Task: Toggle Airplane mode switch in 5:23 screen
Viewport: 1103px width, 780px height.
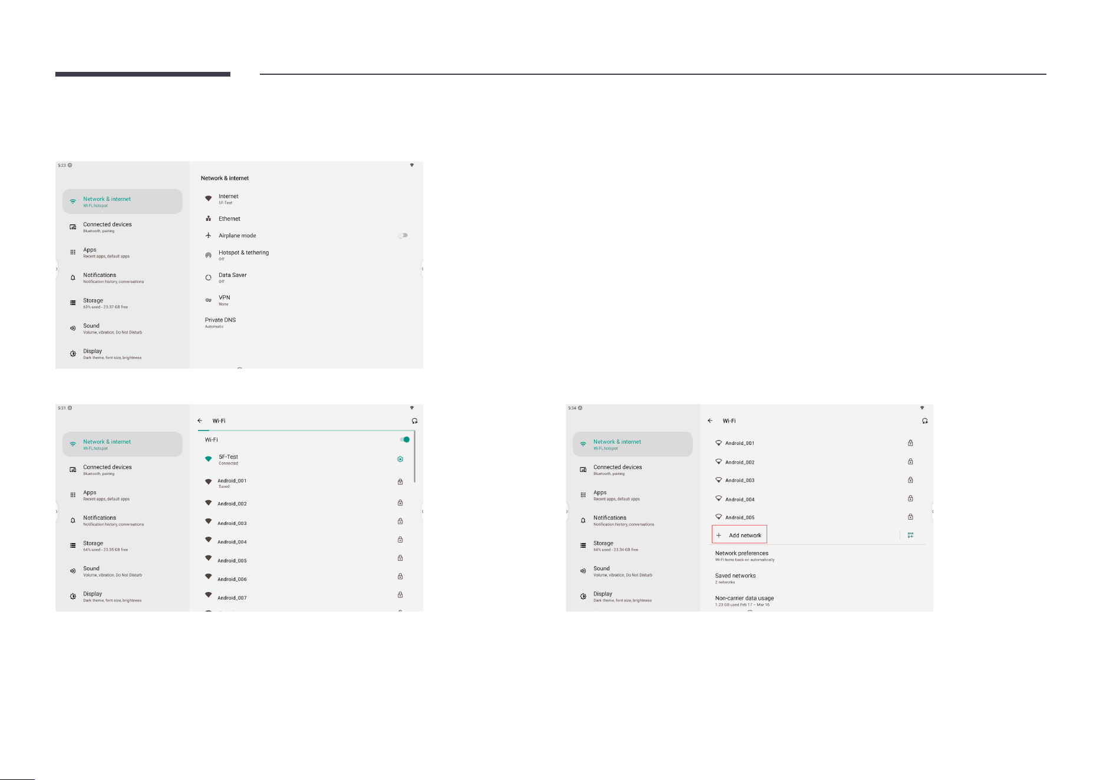Action: click(x=403, y=235)
